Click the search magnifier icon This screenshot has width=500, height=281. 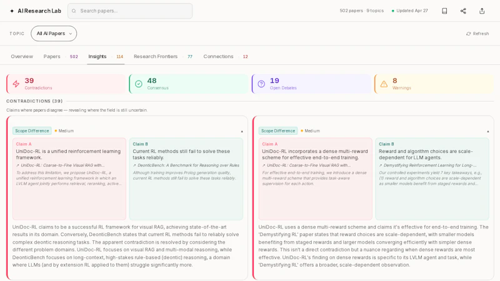74,11
